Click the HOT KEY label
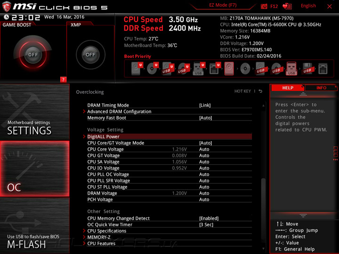The width and height of the screenshot is (339, 254). 242,91
